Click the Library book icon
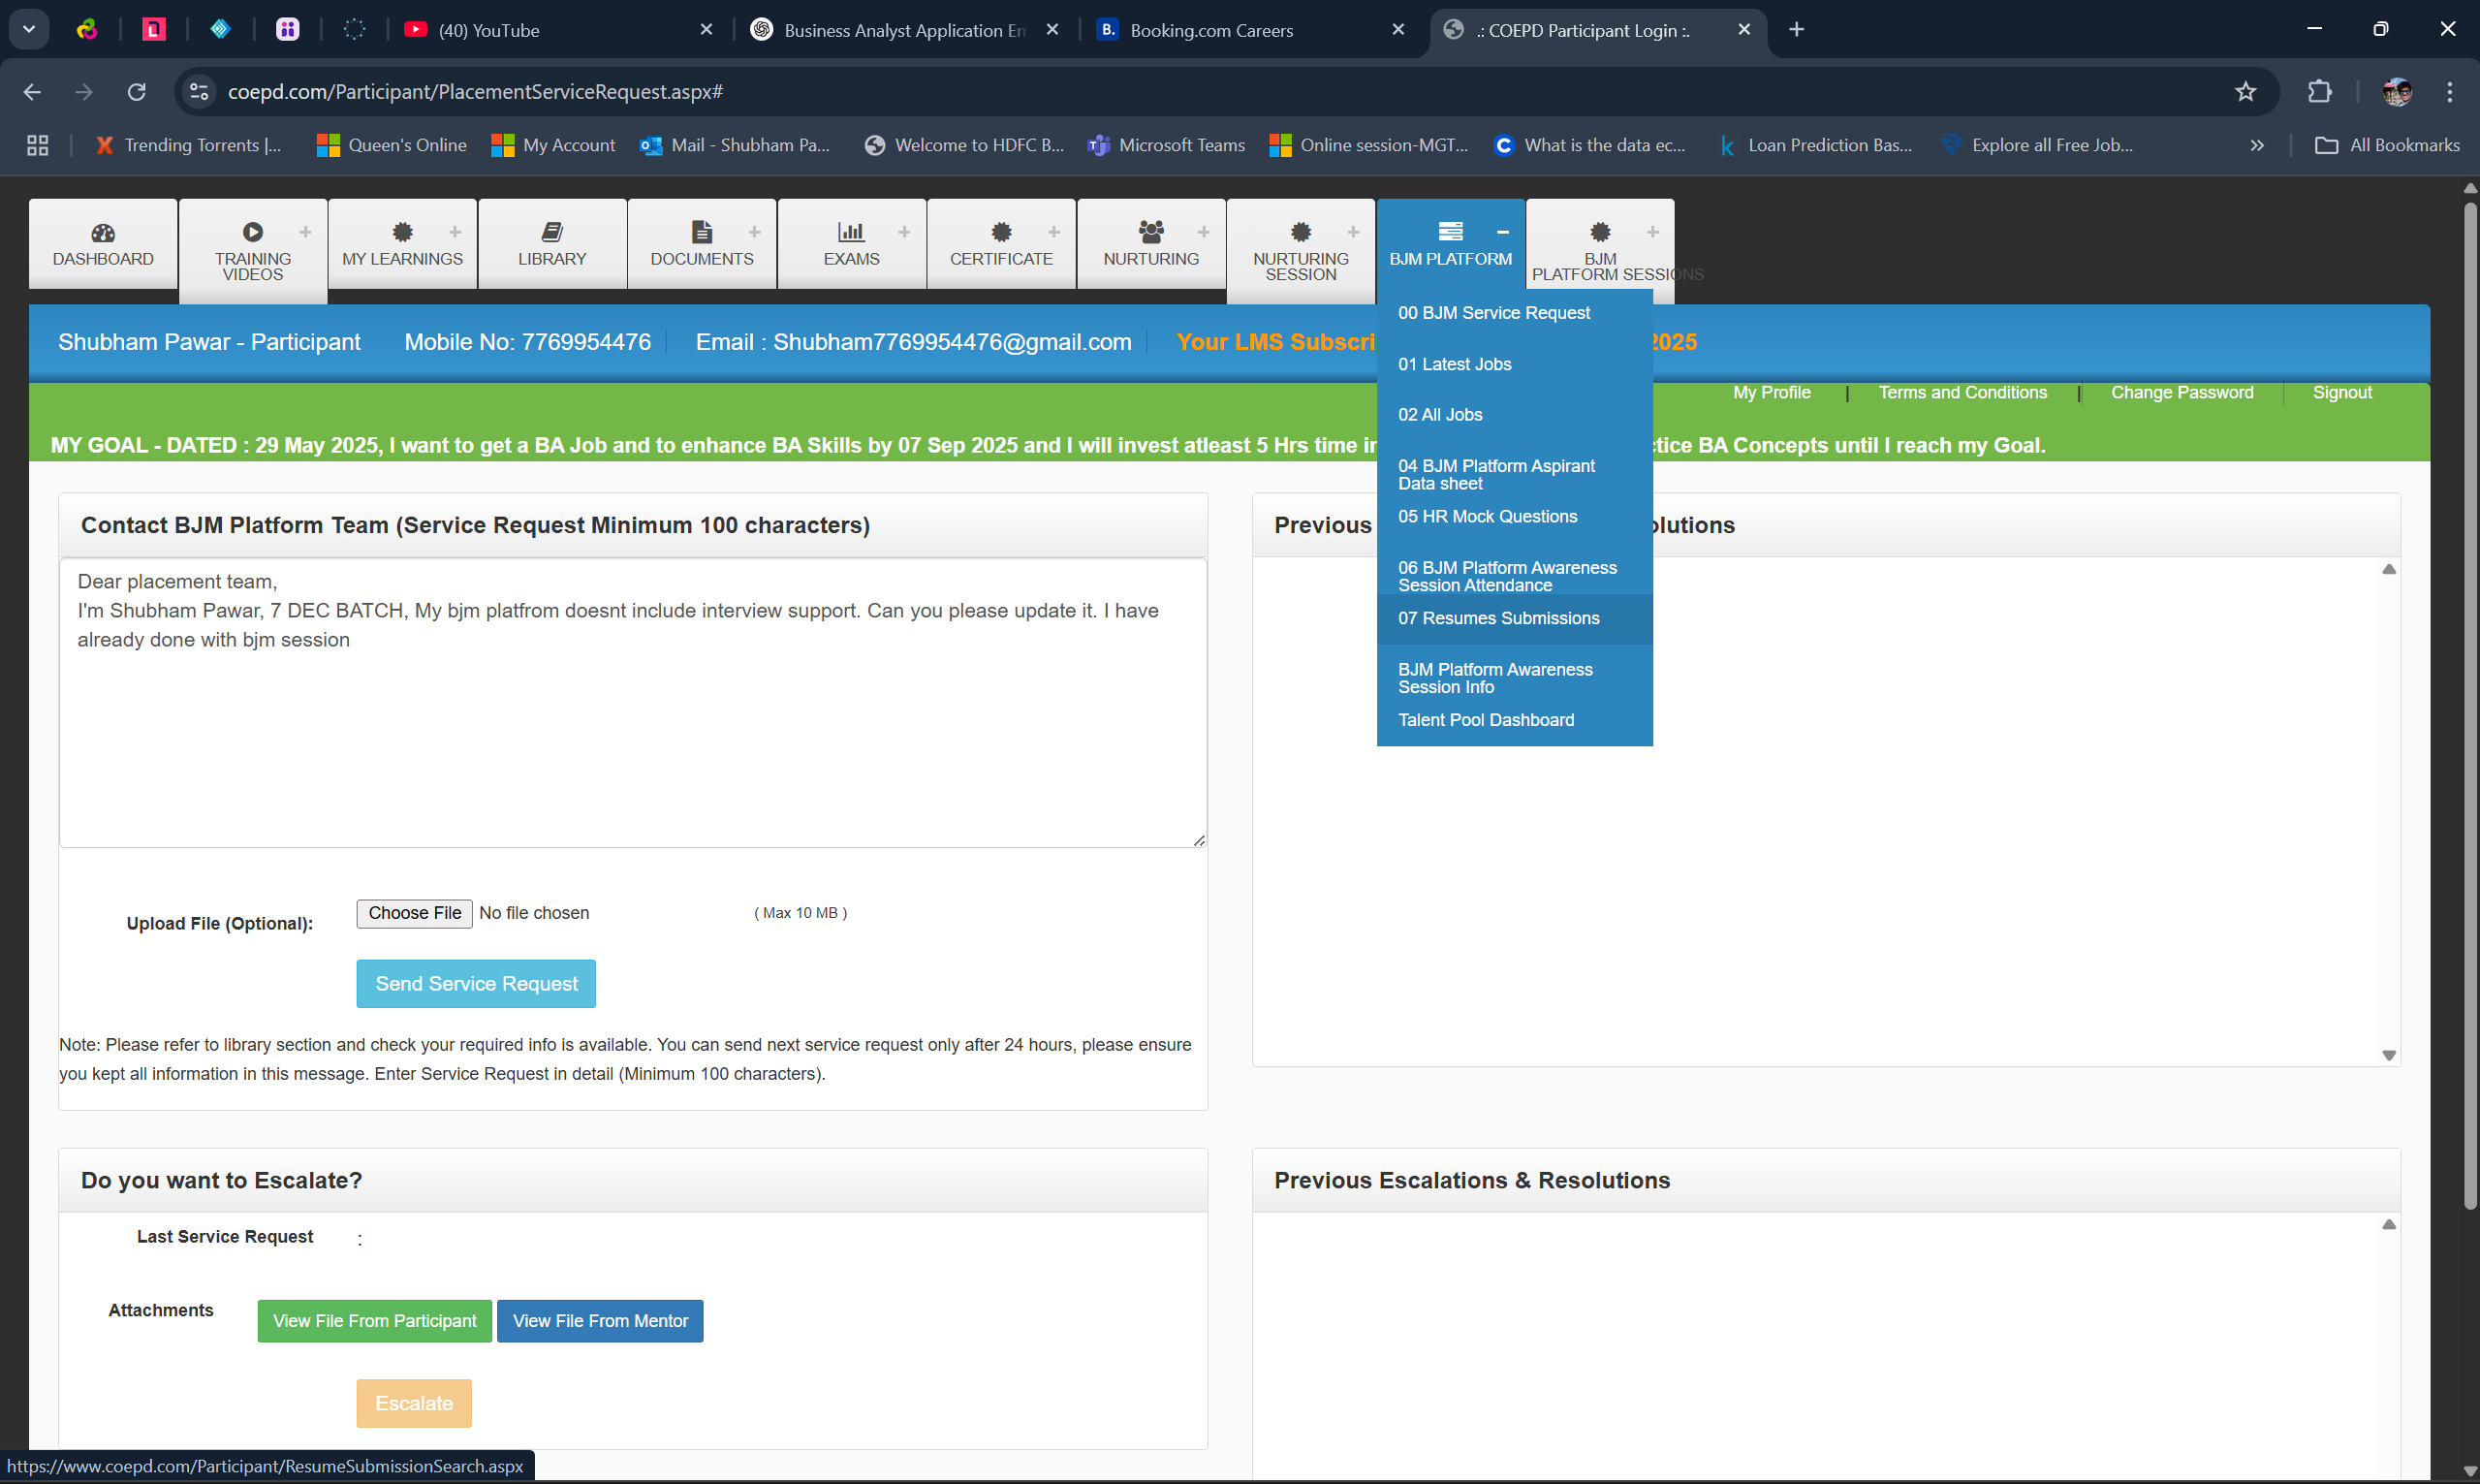 551,232
